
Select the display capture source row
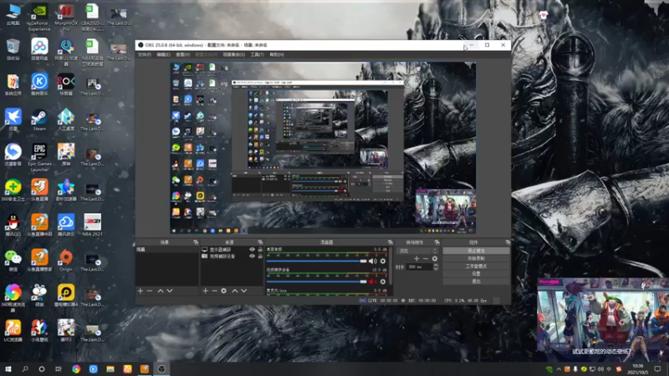[232, 249]
